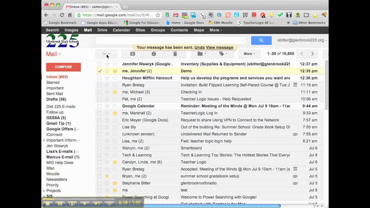Screen dimensions: 370x208
Task: Open Drive from Google top bar
Action: (x=102, y=30)
